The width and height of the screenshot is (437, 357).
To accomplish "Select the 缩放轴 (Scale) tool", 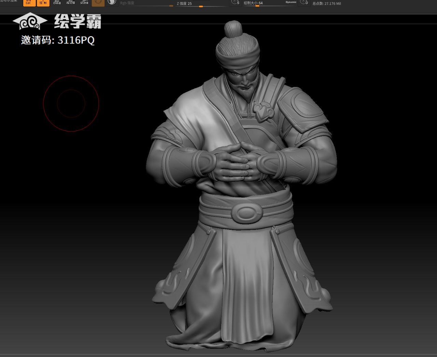I will pyautogui.click(x=71, y=3).
